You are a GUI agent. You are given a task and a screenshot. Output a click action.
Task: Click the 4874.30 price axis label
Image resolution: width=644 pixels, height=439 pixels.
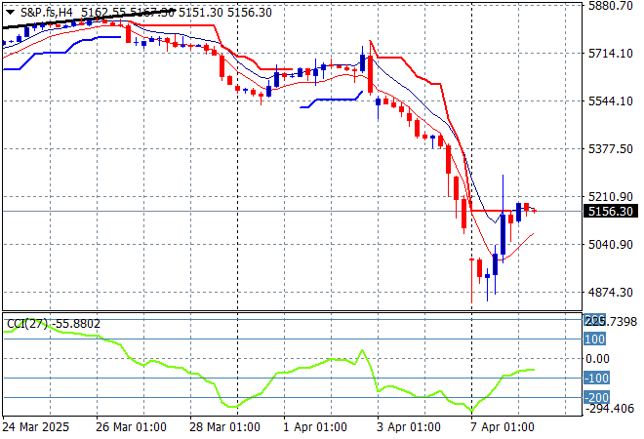point(610,292)
